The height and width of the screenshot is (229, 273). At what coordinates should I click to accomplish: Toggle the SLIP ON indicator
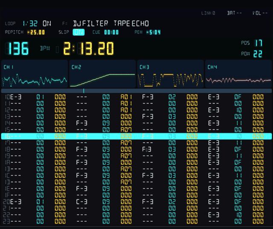(x=78, y=32)
